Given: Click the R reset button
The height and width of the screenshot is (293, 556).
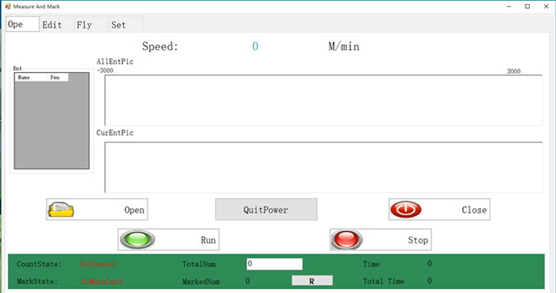Looking at the screenshot, I should click(312, 281).
